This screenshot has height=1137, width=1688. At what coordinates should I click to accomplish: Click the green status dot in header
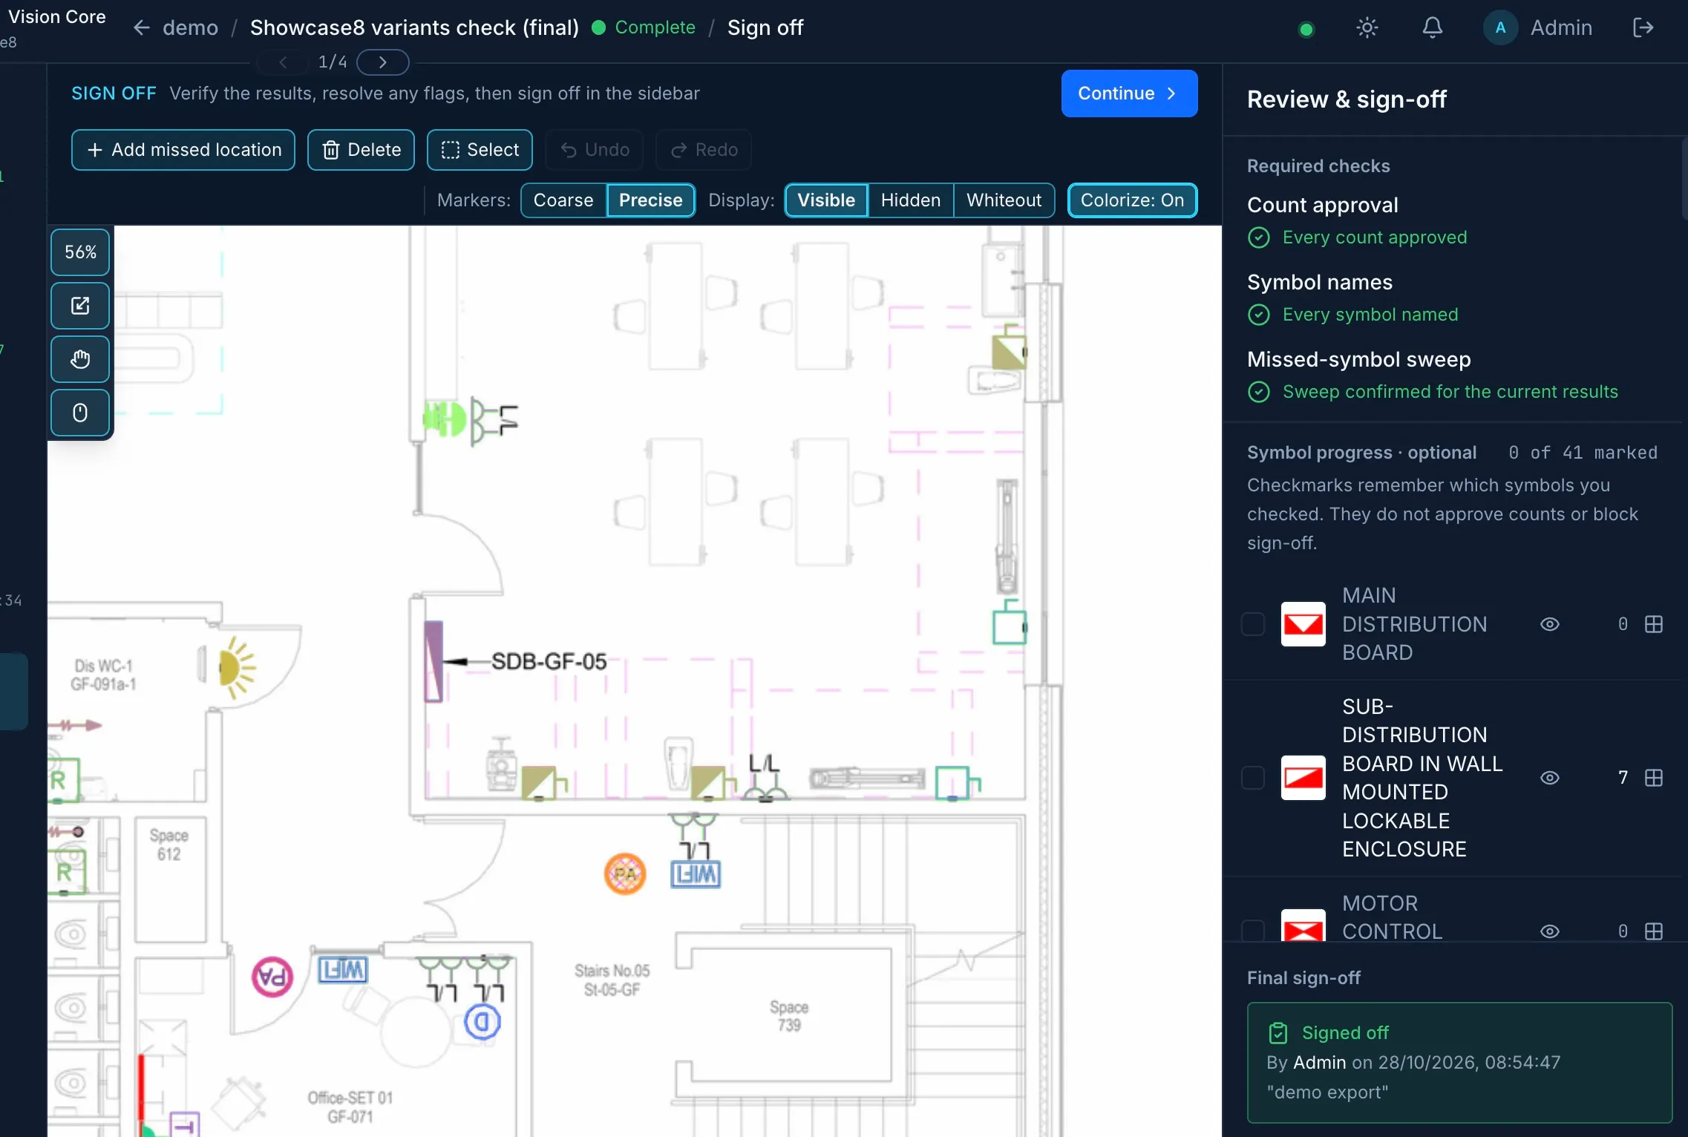point(1306,30)
